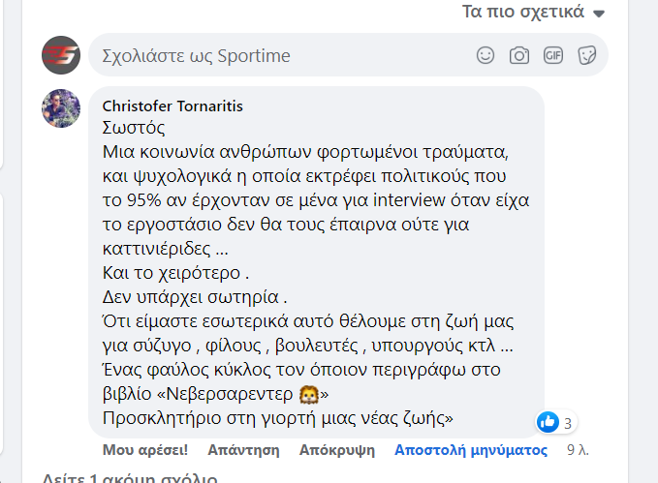The width and height of the screenshot is (658, 483).
Task: Open the "Τα πιο σχετικά" sort dropdown
Action: 523,13
